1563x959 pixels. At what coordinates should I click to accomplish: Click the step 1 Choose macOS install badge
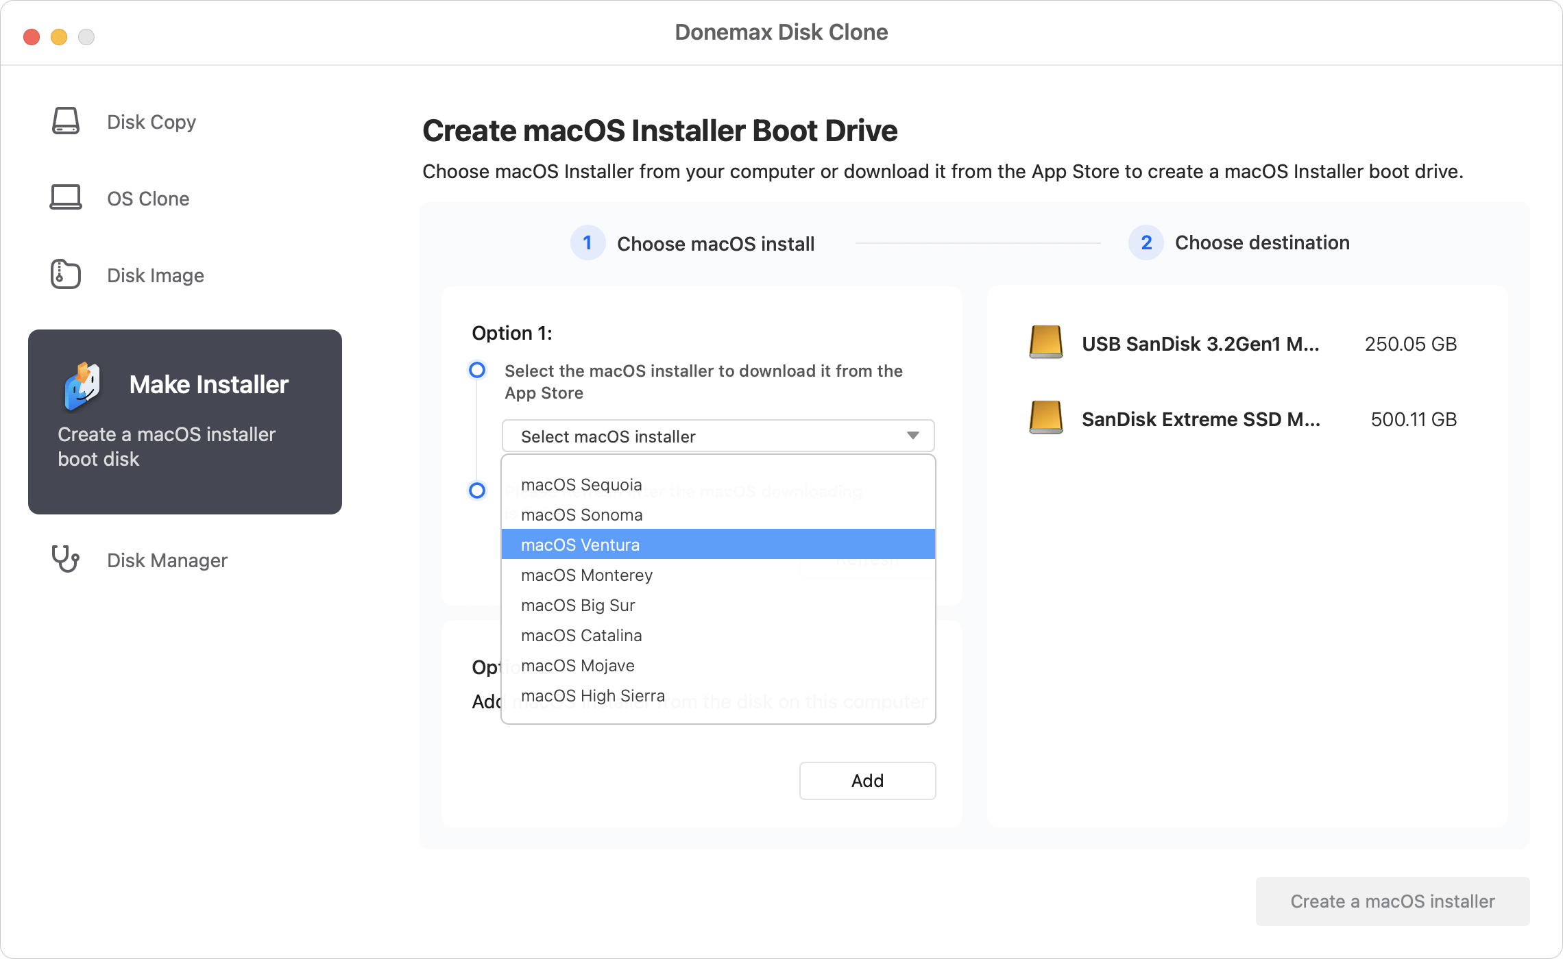coord(587,242)
